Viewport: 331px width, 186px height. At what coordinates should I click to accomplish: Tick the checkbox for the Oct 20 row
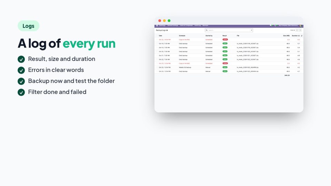tap(157, 51)
